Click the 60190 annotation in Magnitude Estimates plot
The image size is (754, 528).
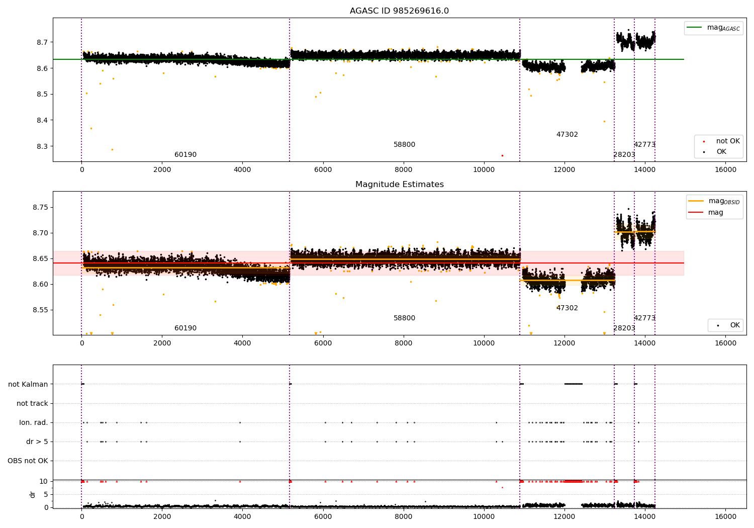[185, 328]
